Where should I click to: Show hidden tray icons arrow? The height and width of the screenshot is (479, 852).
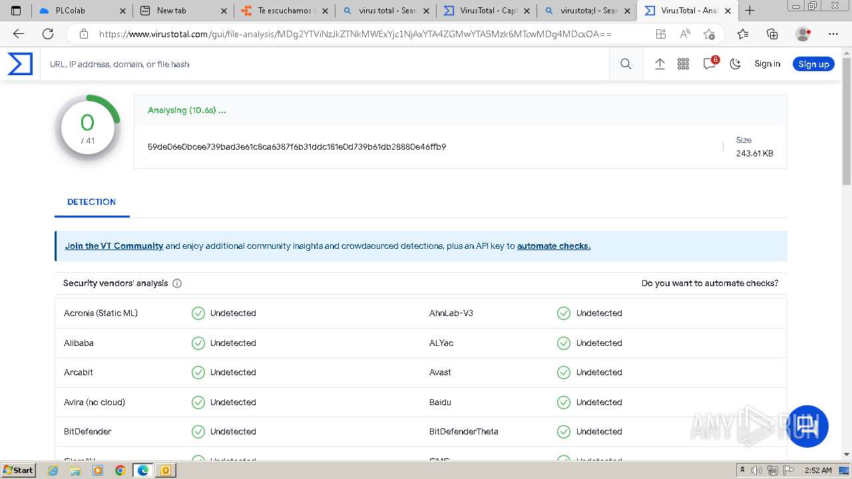pyautogui.click(x=742, y=470)
